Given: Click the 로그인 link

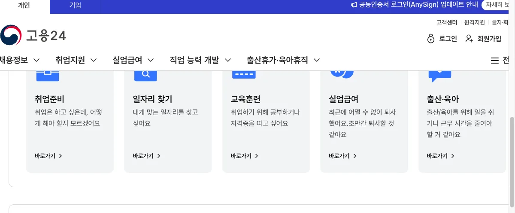Looking at the screenshot, I should point(448,39).
